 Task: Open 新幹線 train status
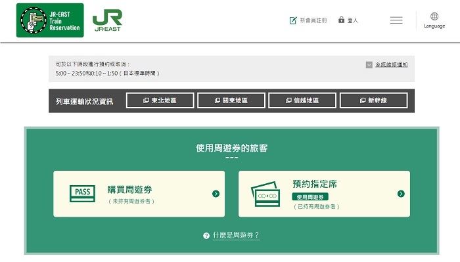click(x=373, y=100)
